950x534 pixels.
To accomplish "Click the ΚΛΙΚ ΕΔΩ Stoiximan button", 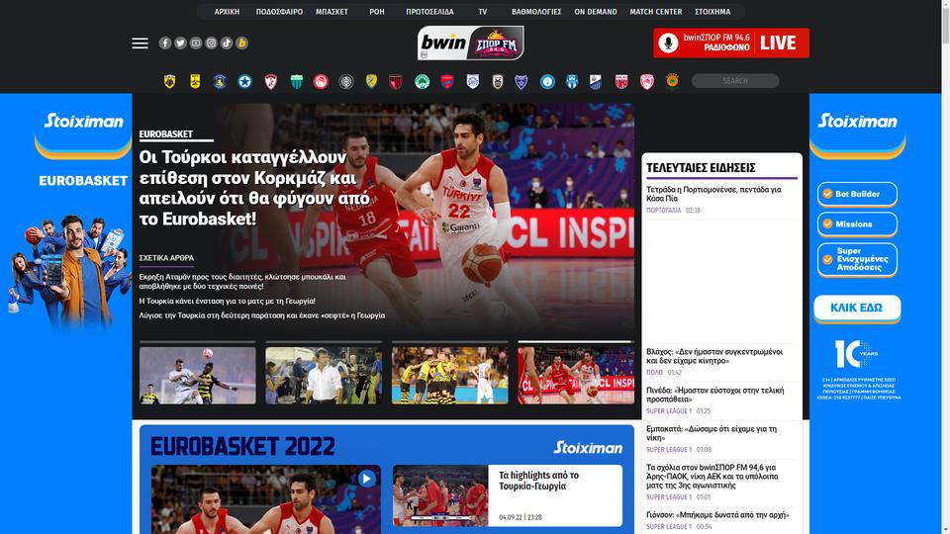I will [x=857, y=309].
